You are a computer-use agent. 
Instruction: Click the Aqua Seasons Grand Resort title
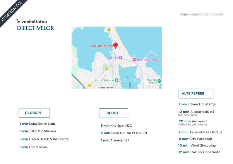(202, 14)
